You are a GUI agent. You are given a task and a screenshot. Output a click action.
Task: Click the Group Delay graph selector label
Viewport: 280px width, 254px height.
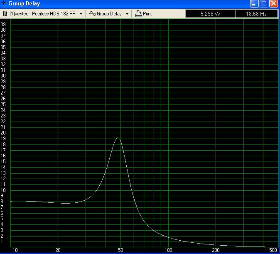(109, 14)
